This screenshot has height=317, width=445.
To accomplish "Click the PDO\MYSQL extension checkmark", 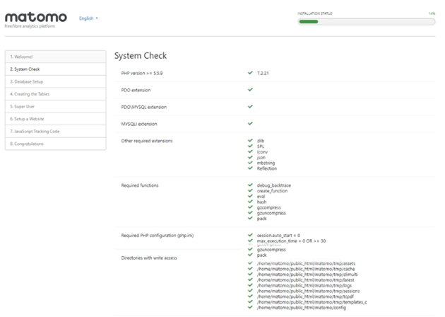I will tap(250, 107).
